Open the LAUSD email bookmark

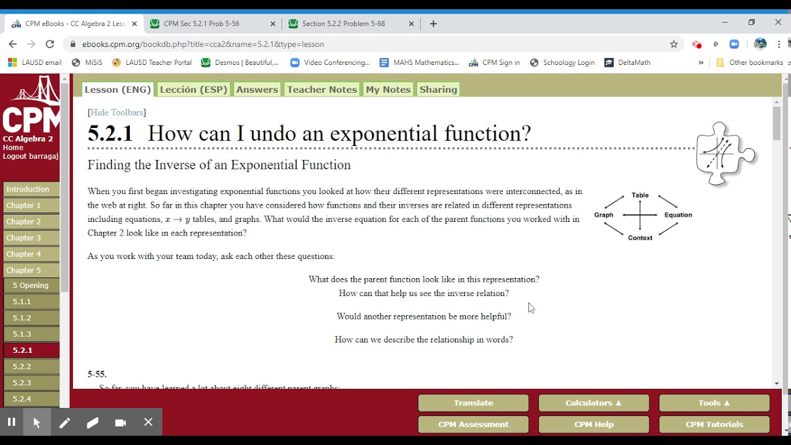tap(35, 62)
